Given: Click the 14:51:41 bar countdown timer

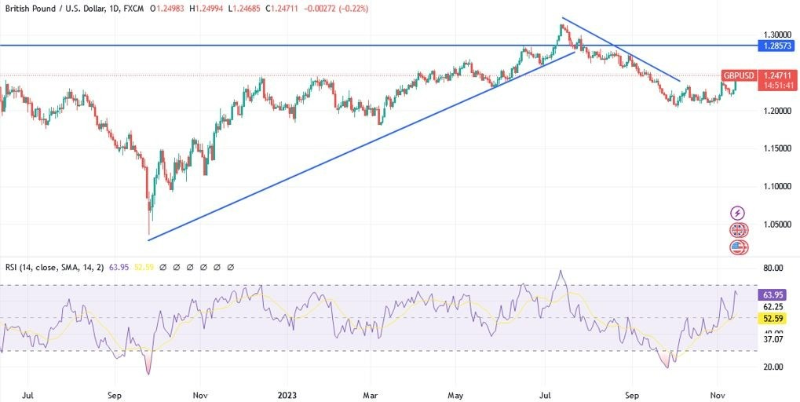Looking at the screenshot, I should click(x=777, y=86).
